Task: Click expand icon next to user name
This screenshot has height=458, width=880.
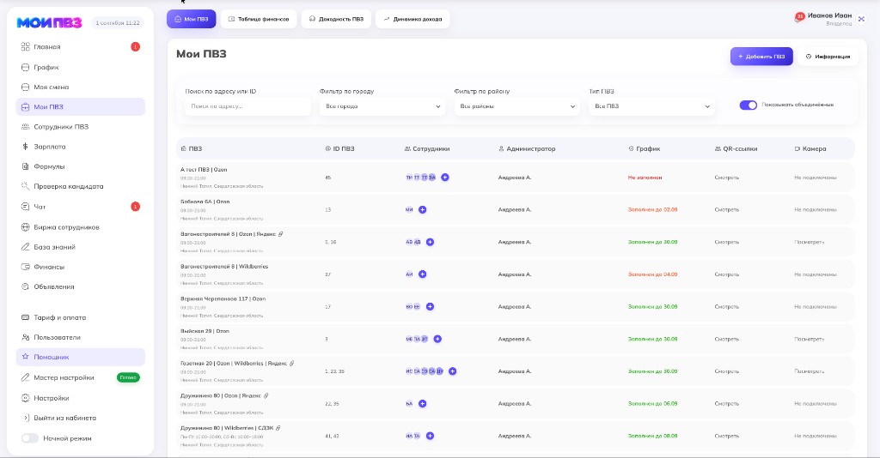Action: point(861,19)
